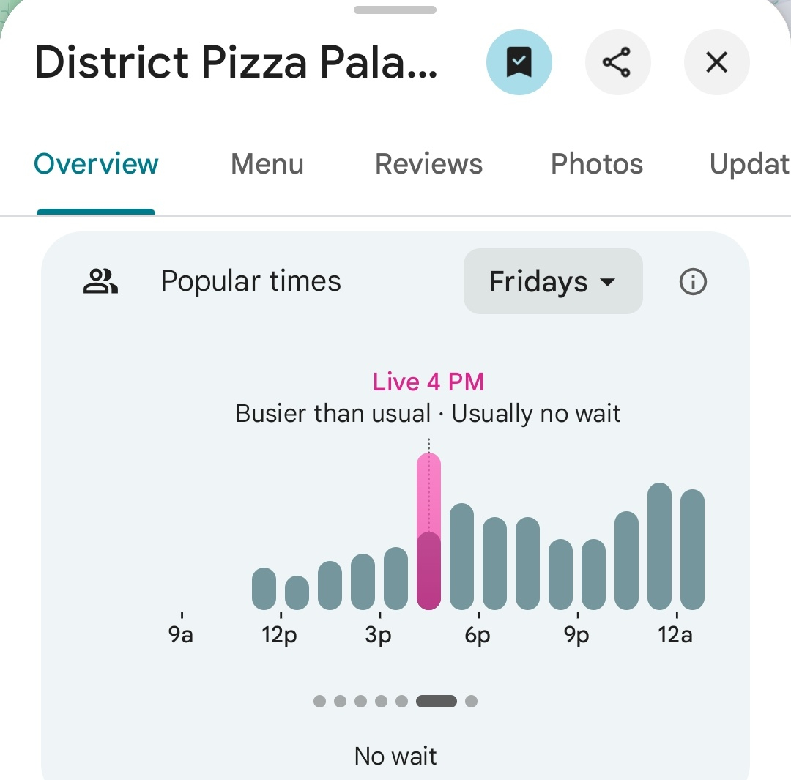The width and height of the screenshot is (791, 780).
Task: Select the first day pagination dot
Action: click(319, 701)
